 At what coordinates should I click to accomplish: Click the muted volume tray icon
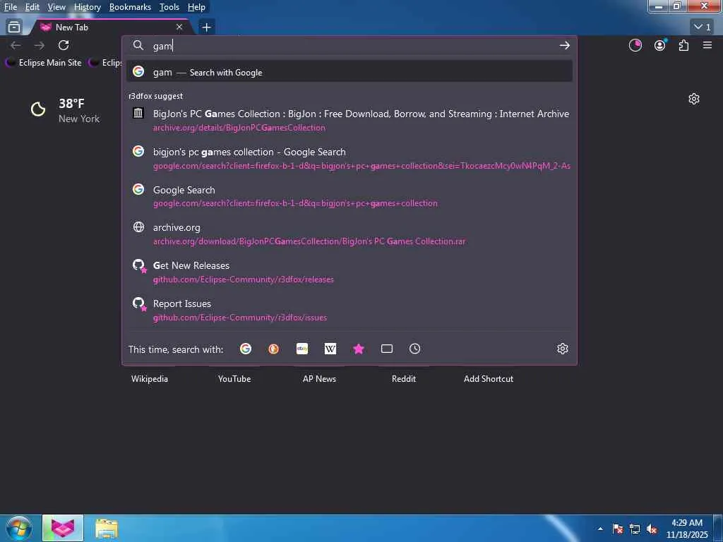(652, 529)
